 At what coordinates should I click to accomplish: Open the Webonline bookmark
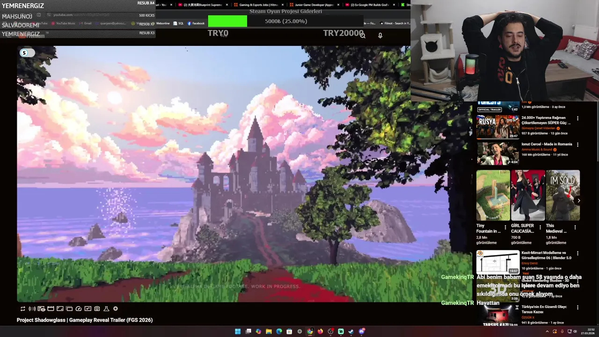[x=162, y=23]
